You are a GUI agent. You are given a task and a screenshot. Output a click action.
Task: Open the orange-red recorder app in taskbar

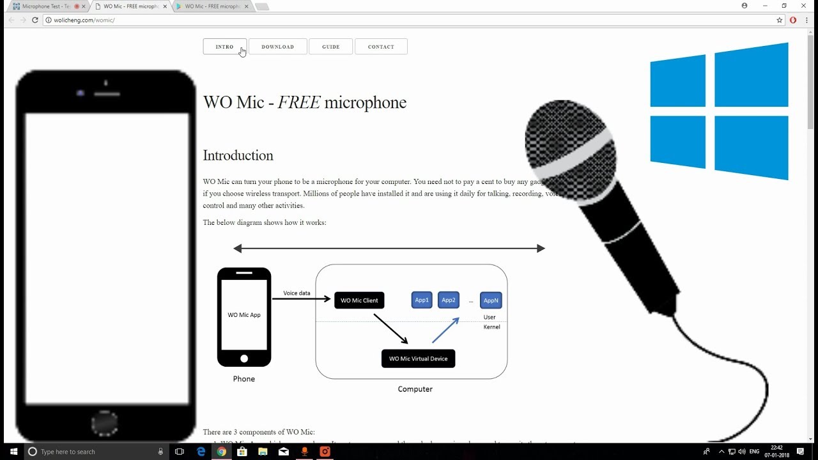325,452
